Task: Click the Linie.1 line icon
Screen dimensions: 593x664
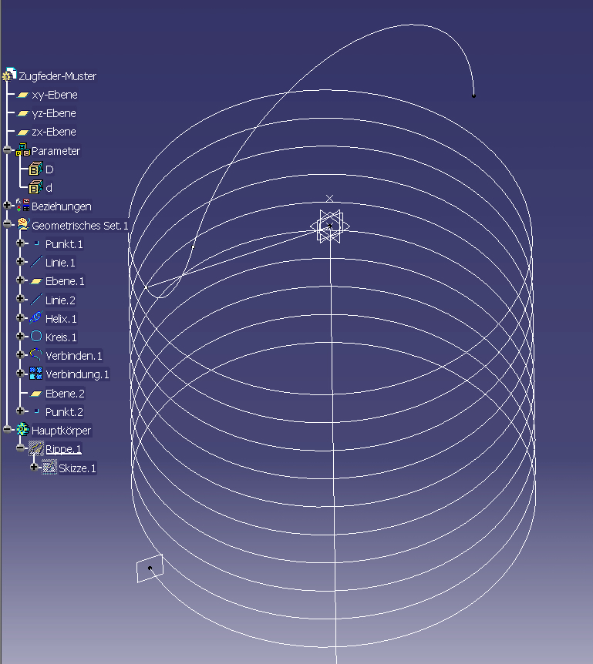Action: (36, 262)
